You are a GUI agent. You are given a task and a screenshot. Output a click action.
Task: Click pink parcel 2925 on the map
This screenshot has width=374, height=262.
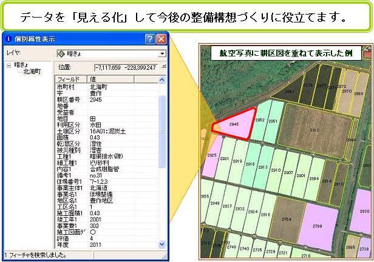coord(212,155)
